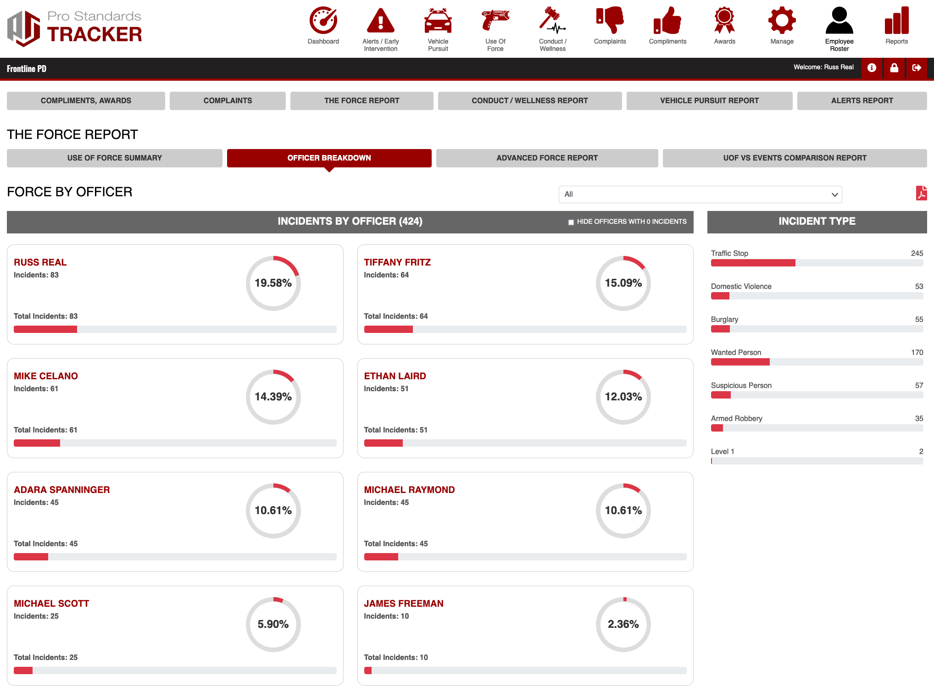Open Alerts / Early Intervention warning icon
Viewport: 934px width, 698px height.
click(380, 21)
